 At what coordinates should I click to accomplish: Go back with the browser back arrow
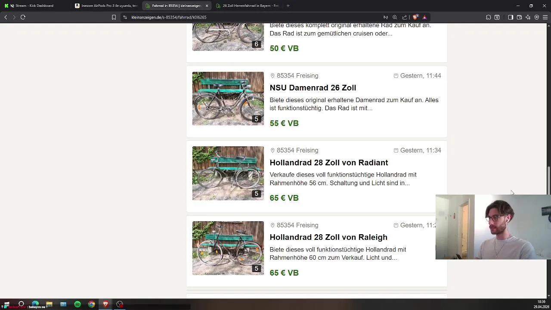tap(6, 17)
